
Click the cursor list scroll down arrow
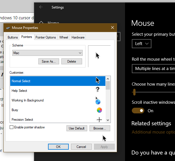108,120
